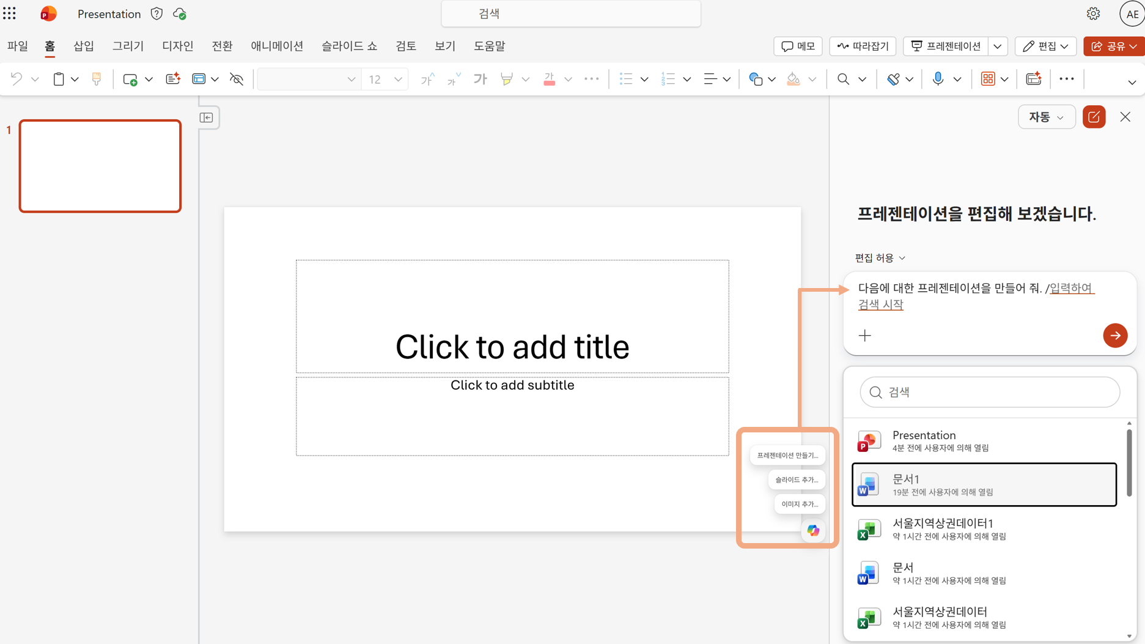
Task: Open the 자동 dropdown in Copilot pane
Action: tap(1047, 117)
